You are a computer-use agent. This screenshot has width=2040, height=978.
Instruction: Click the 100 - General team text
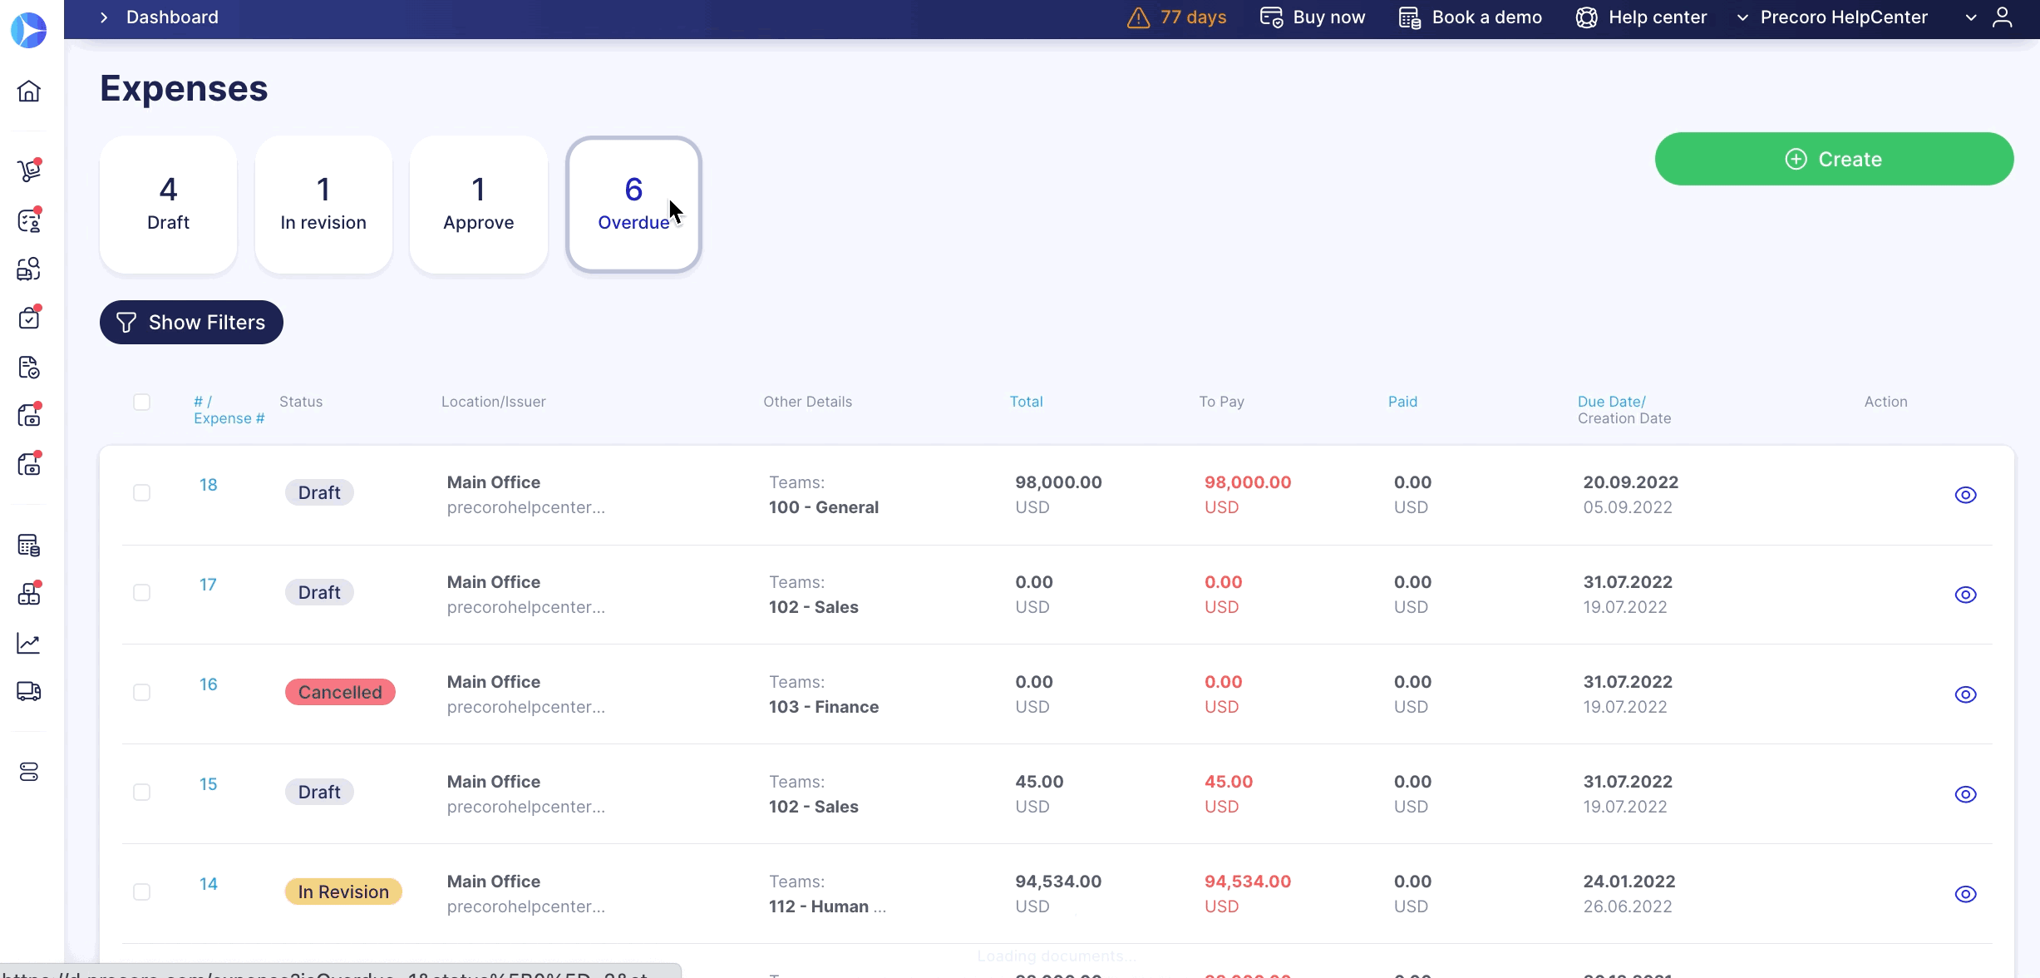[x=824, y=507]
